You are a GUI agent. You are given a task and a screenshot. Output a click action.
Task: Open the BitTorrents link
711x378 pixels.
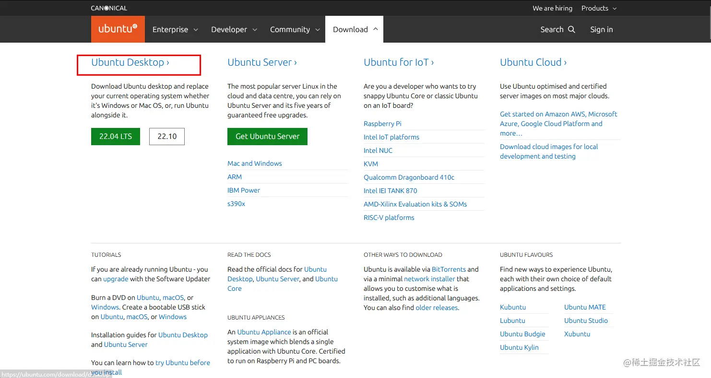tap(449, 269)
